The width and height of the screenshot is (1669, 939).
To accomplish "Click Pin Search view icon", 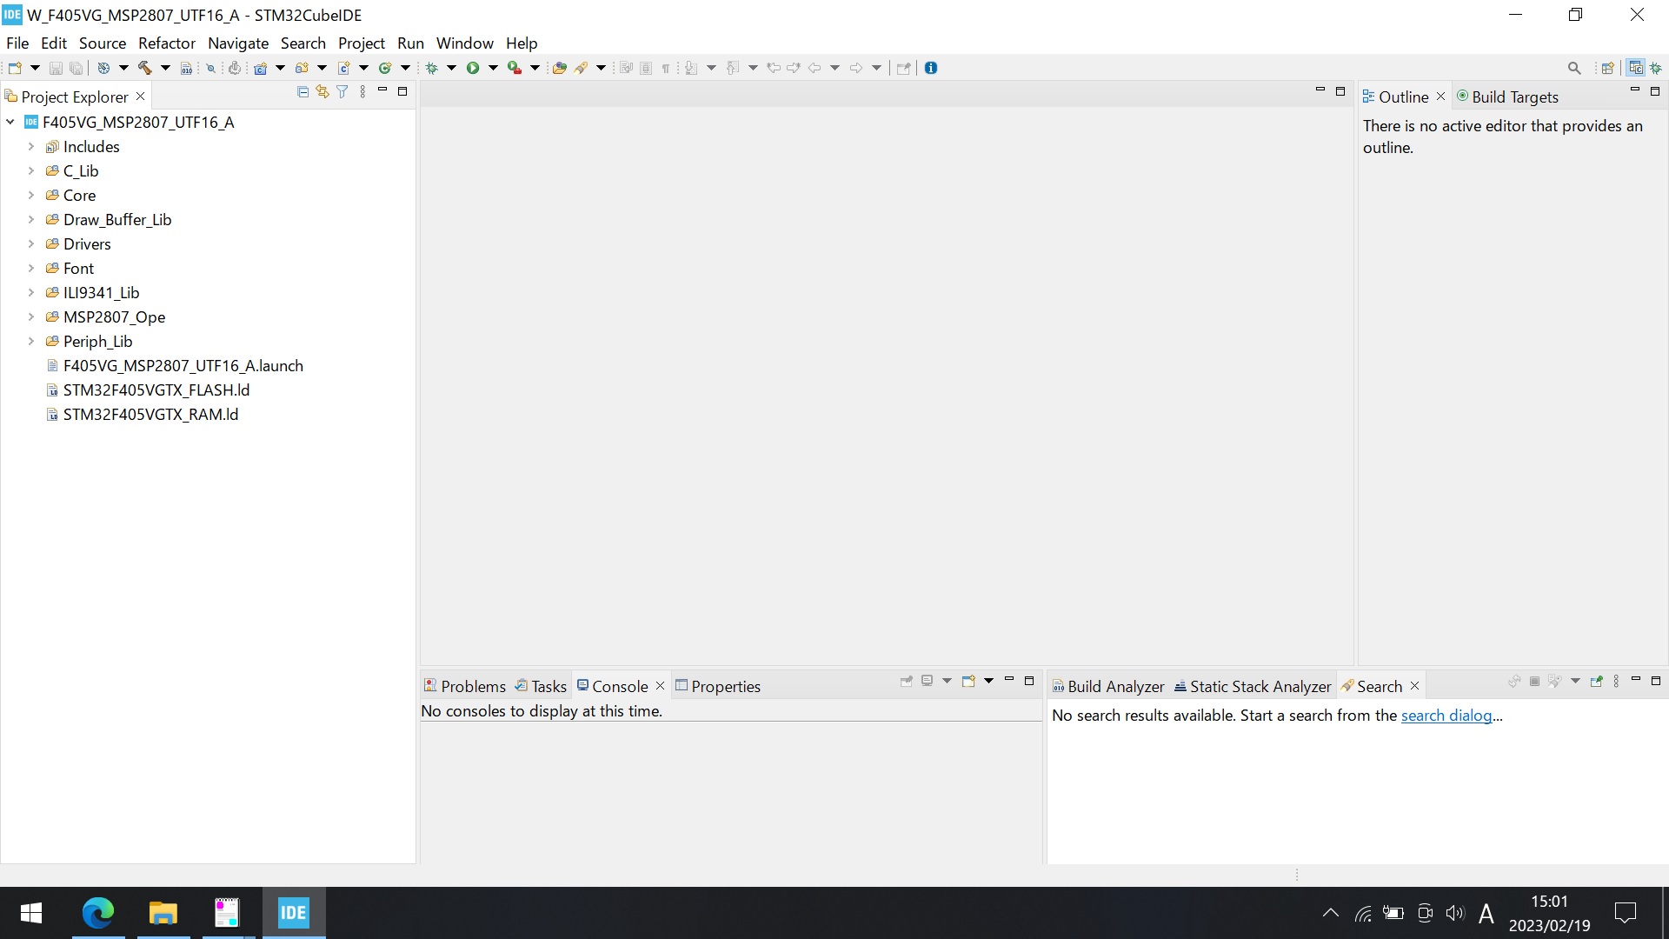I will 1596,681.
